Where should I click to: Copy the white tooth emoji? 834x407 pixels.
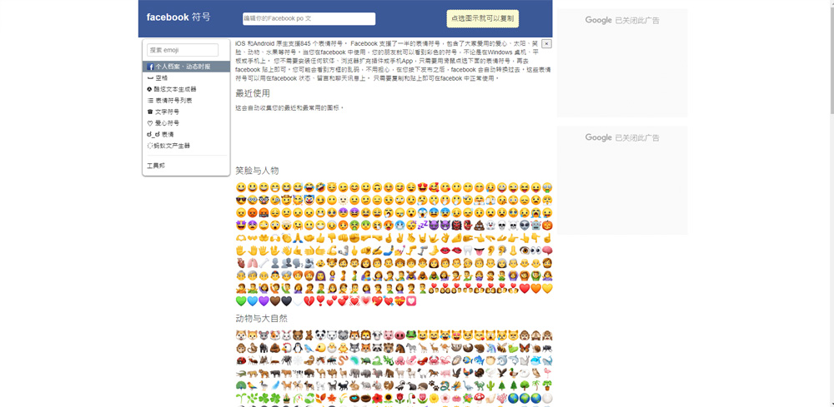468,251
